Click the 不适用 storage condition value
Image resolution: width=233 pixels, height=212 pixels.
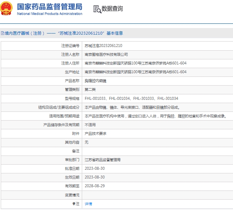[90, 125]
